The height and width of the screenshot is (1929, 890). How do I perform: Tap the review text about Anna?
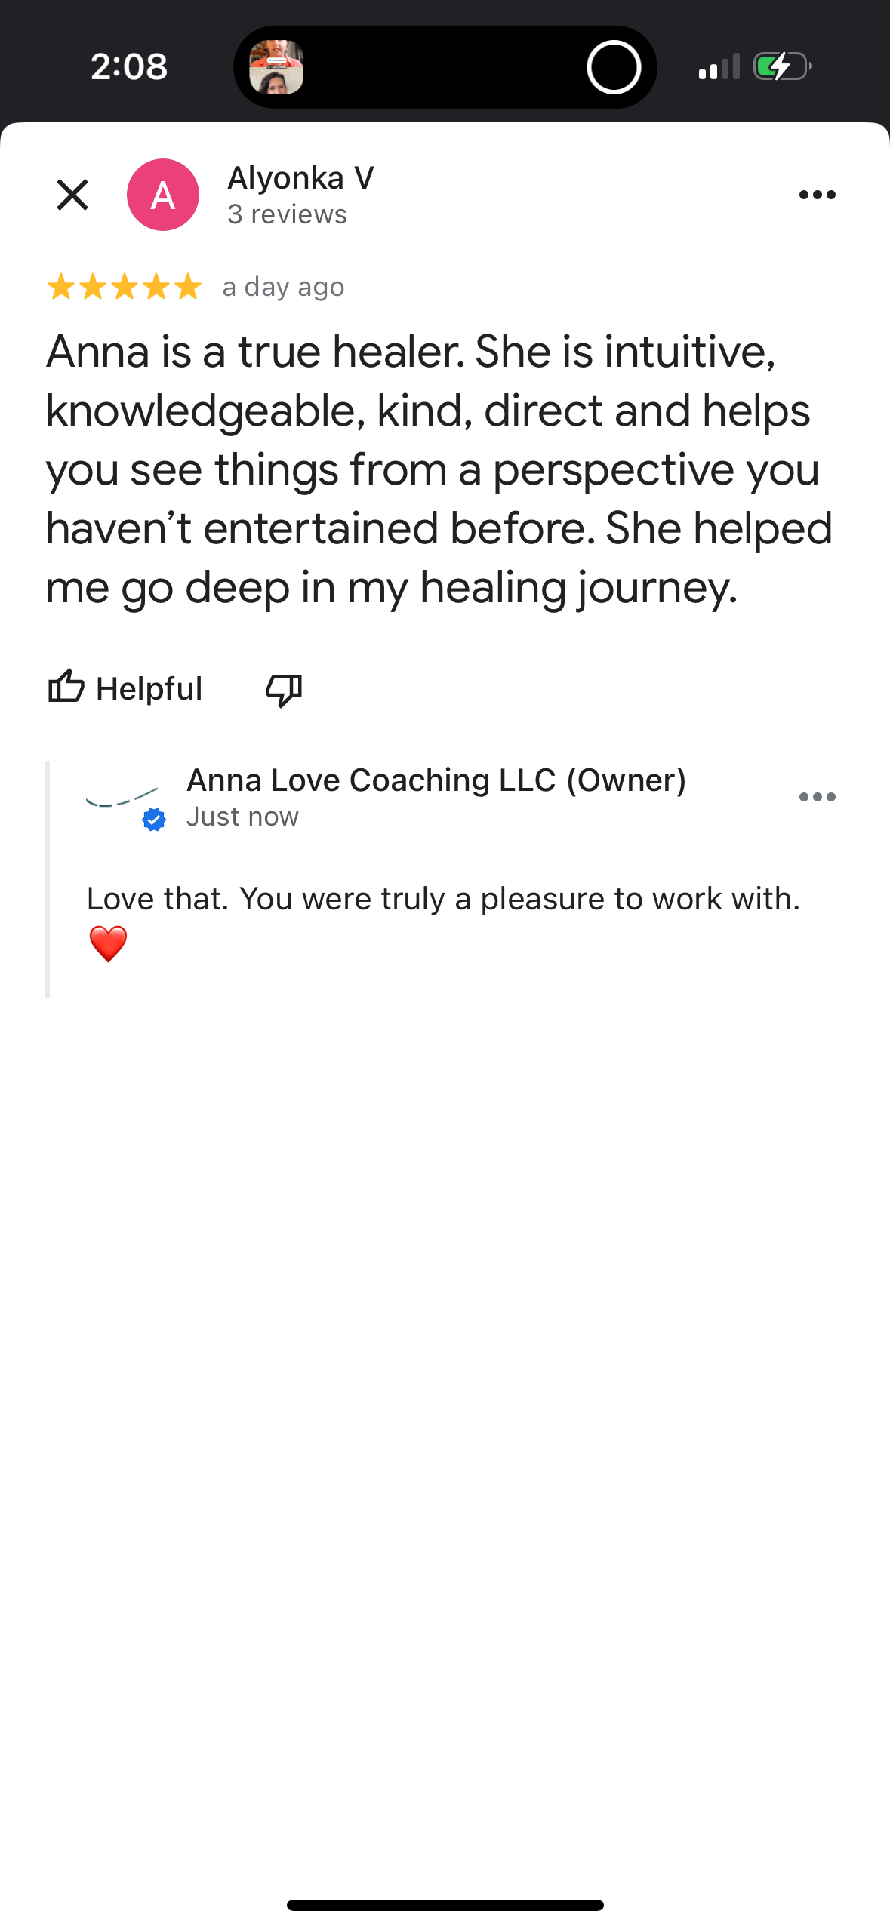[x=438, y=469]
